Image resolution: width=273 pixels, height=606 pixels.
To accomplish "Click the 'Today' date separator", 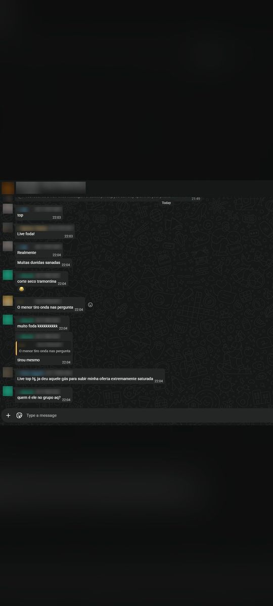I will pos(166,203).
